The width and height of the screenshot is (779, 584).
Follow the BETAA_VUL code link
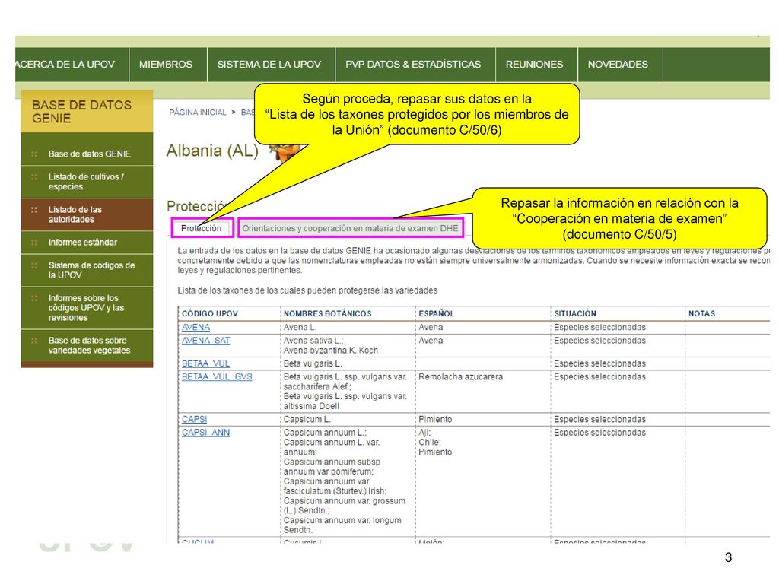click(x=205, y=363)
